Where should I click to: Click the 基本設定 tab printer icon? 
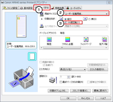(21, 8)
